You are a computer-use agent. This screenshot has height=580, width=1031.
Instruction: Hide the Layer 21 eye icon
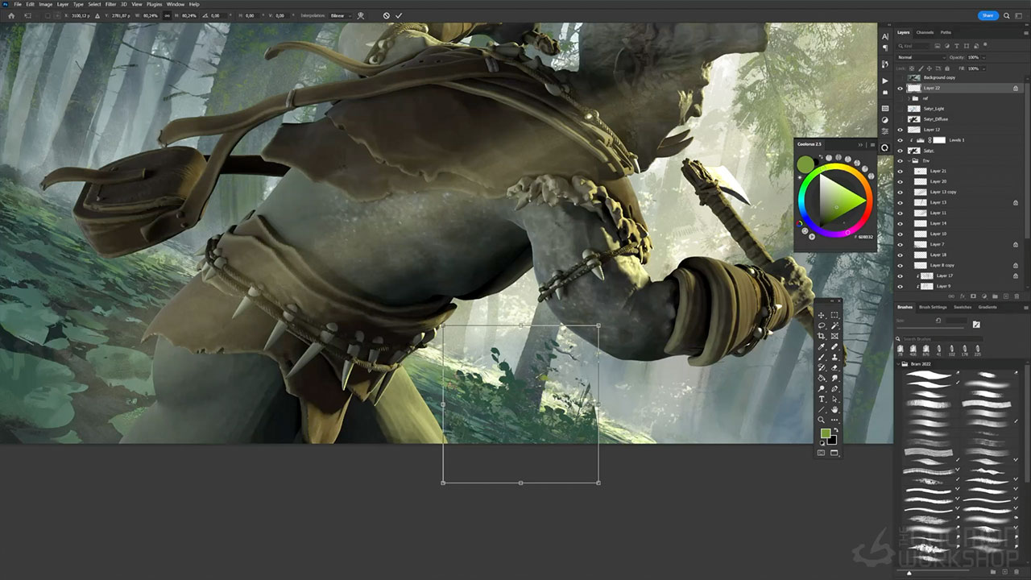tap(901, 172)
